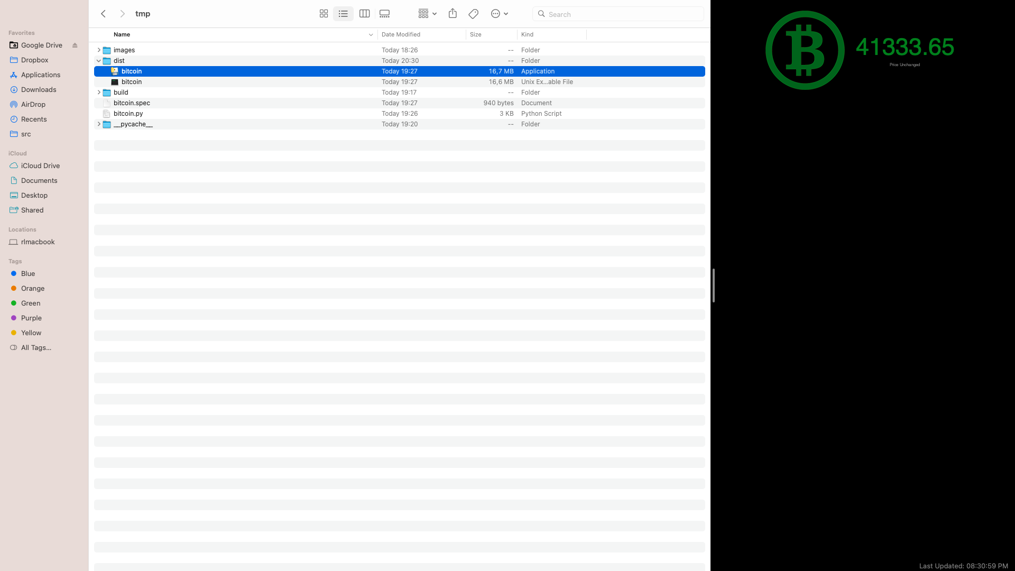Open the Action (ellipsis) menu

point(500,14)
